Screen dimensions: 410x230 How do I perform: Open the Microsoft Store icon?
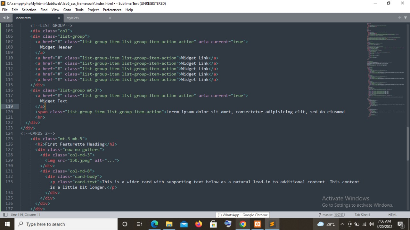click(x=213, y=224)
